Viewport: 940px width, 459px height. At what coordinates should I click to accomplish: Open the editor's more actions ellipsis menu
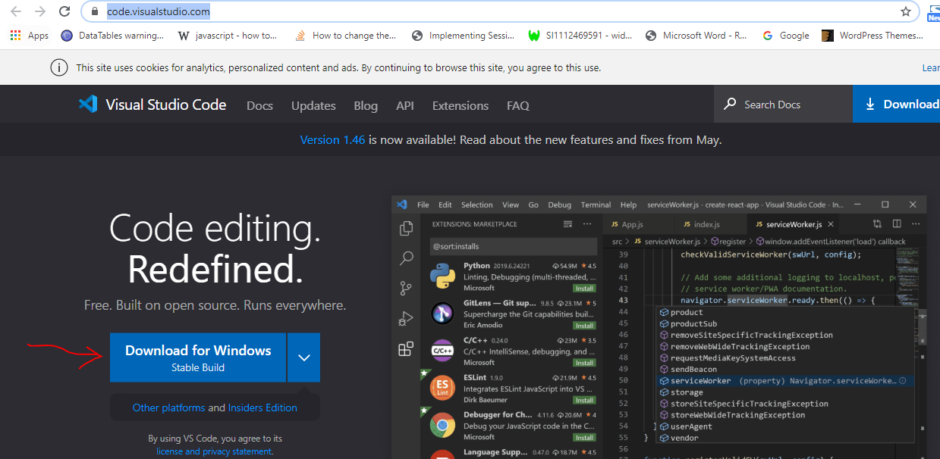pos(915,223)
